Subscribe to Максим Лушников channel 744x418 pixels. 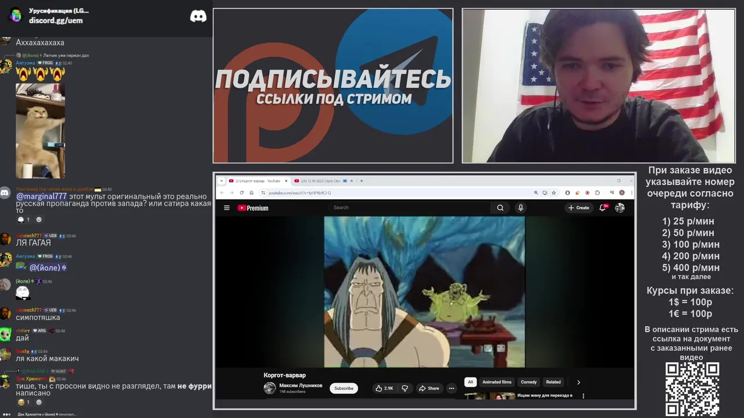pyautogui.click(x=344, y=388)
